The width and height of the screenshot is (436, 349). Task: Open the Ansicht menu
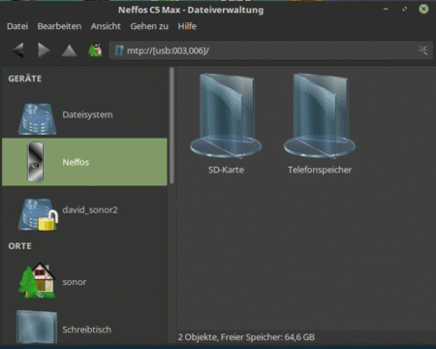click(x=106, y=26)
